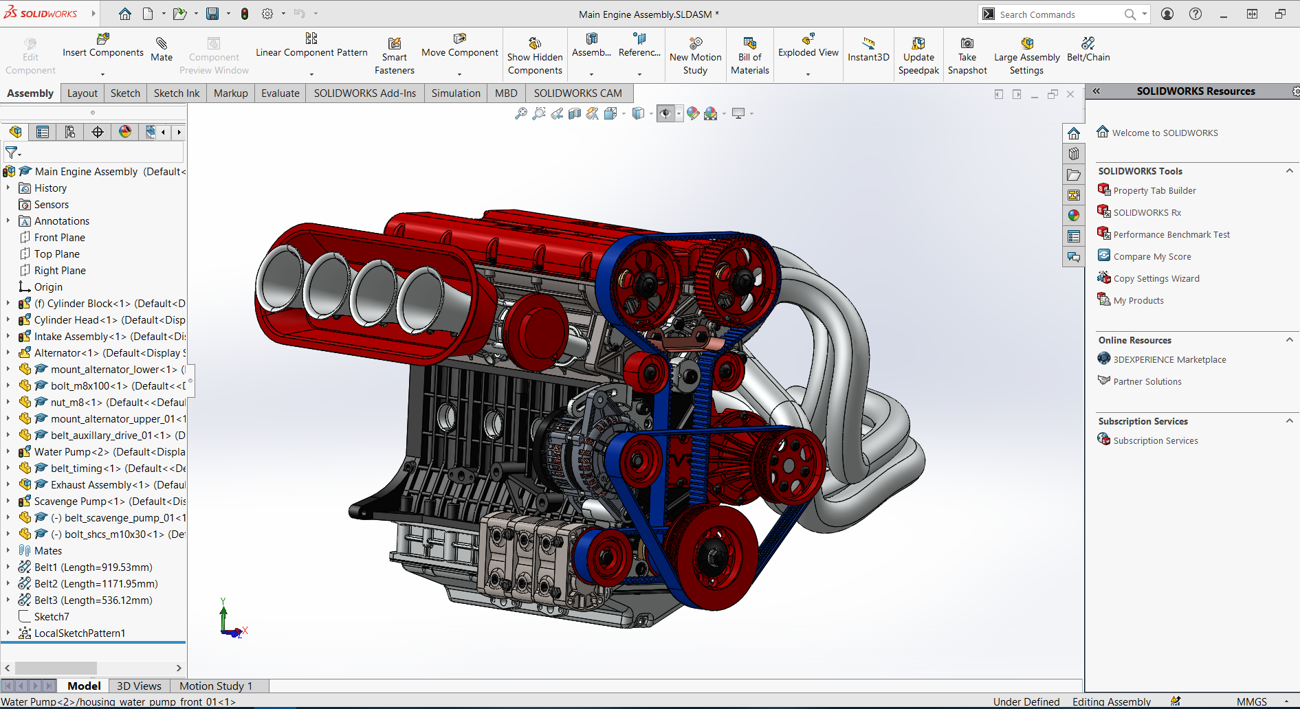Open the Design Library task pane tab
The width and height of the screenshot is (1300, 709).
[1074, 154]
